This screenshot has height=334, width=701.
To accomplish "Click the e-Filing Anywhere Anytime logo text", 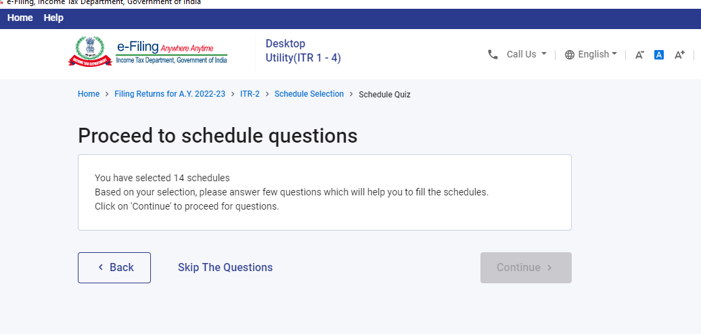I will click(x=171, y=51).
